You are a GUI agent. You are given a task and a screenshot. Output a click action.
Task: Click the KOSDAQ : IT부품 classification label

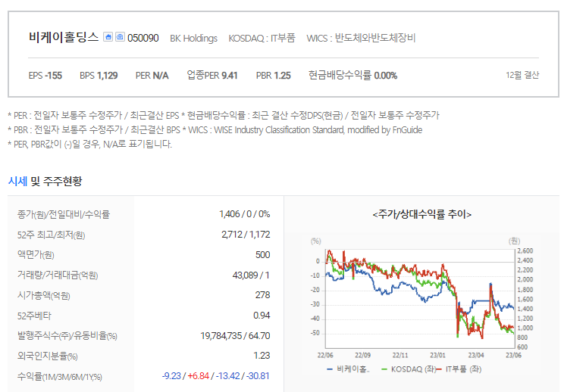coord(262,38)
